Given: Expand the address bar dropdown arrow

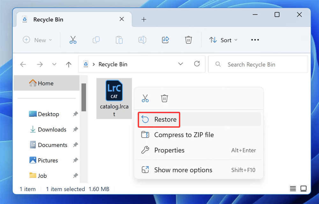Looking at the screenshot, I should point(181,64).
